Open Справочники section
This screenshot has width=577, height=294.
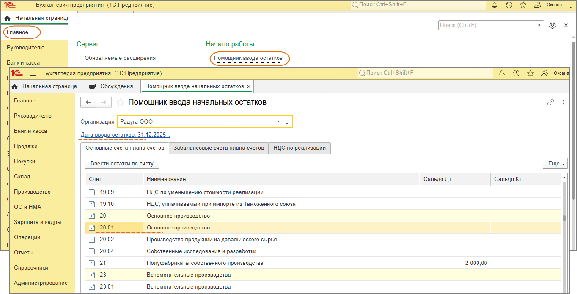tap(31, 268)
